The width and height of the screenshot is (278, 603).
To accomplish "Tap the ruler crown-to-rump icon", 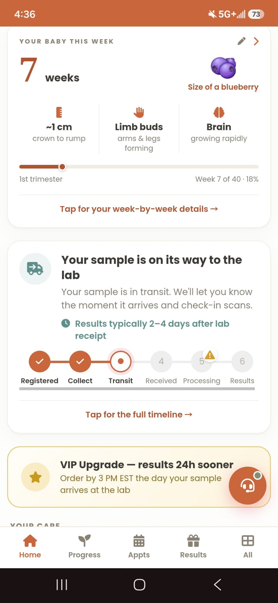I will click(59, 113).
